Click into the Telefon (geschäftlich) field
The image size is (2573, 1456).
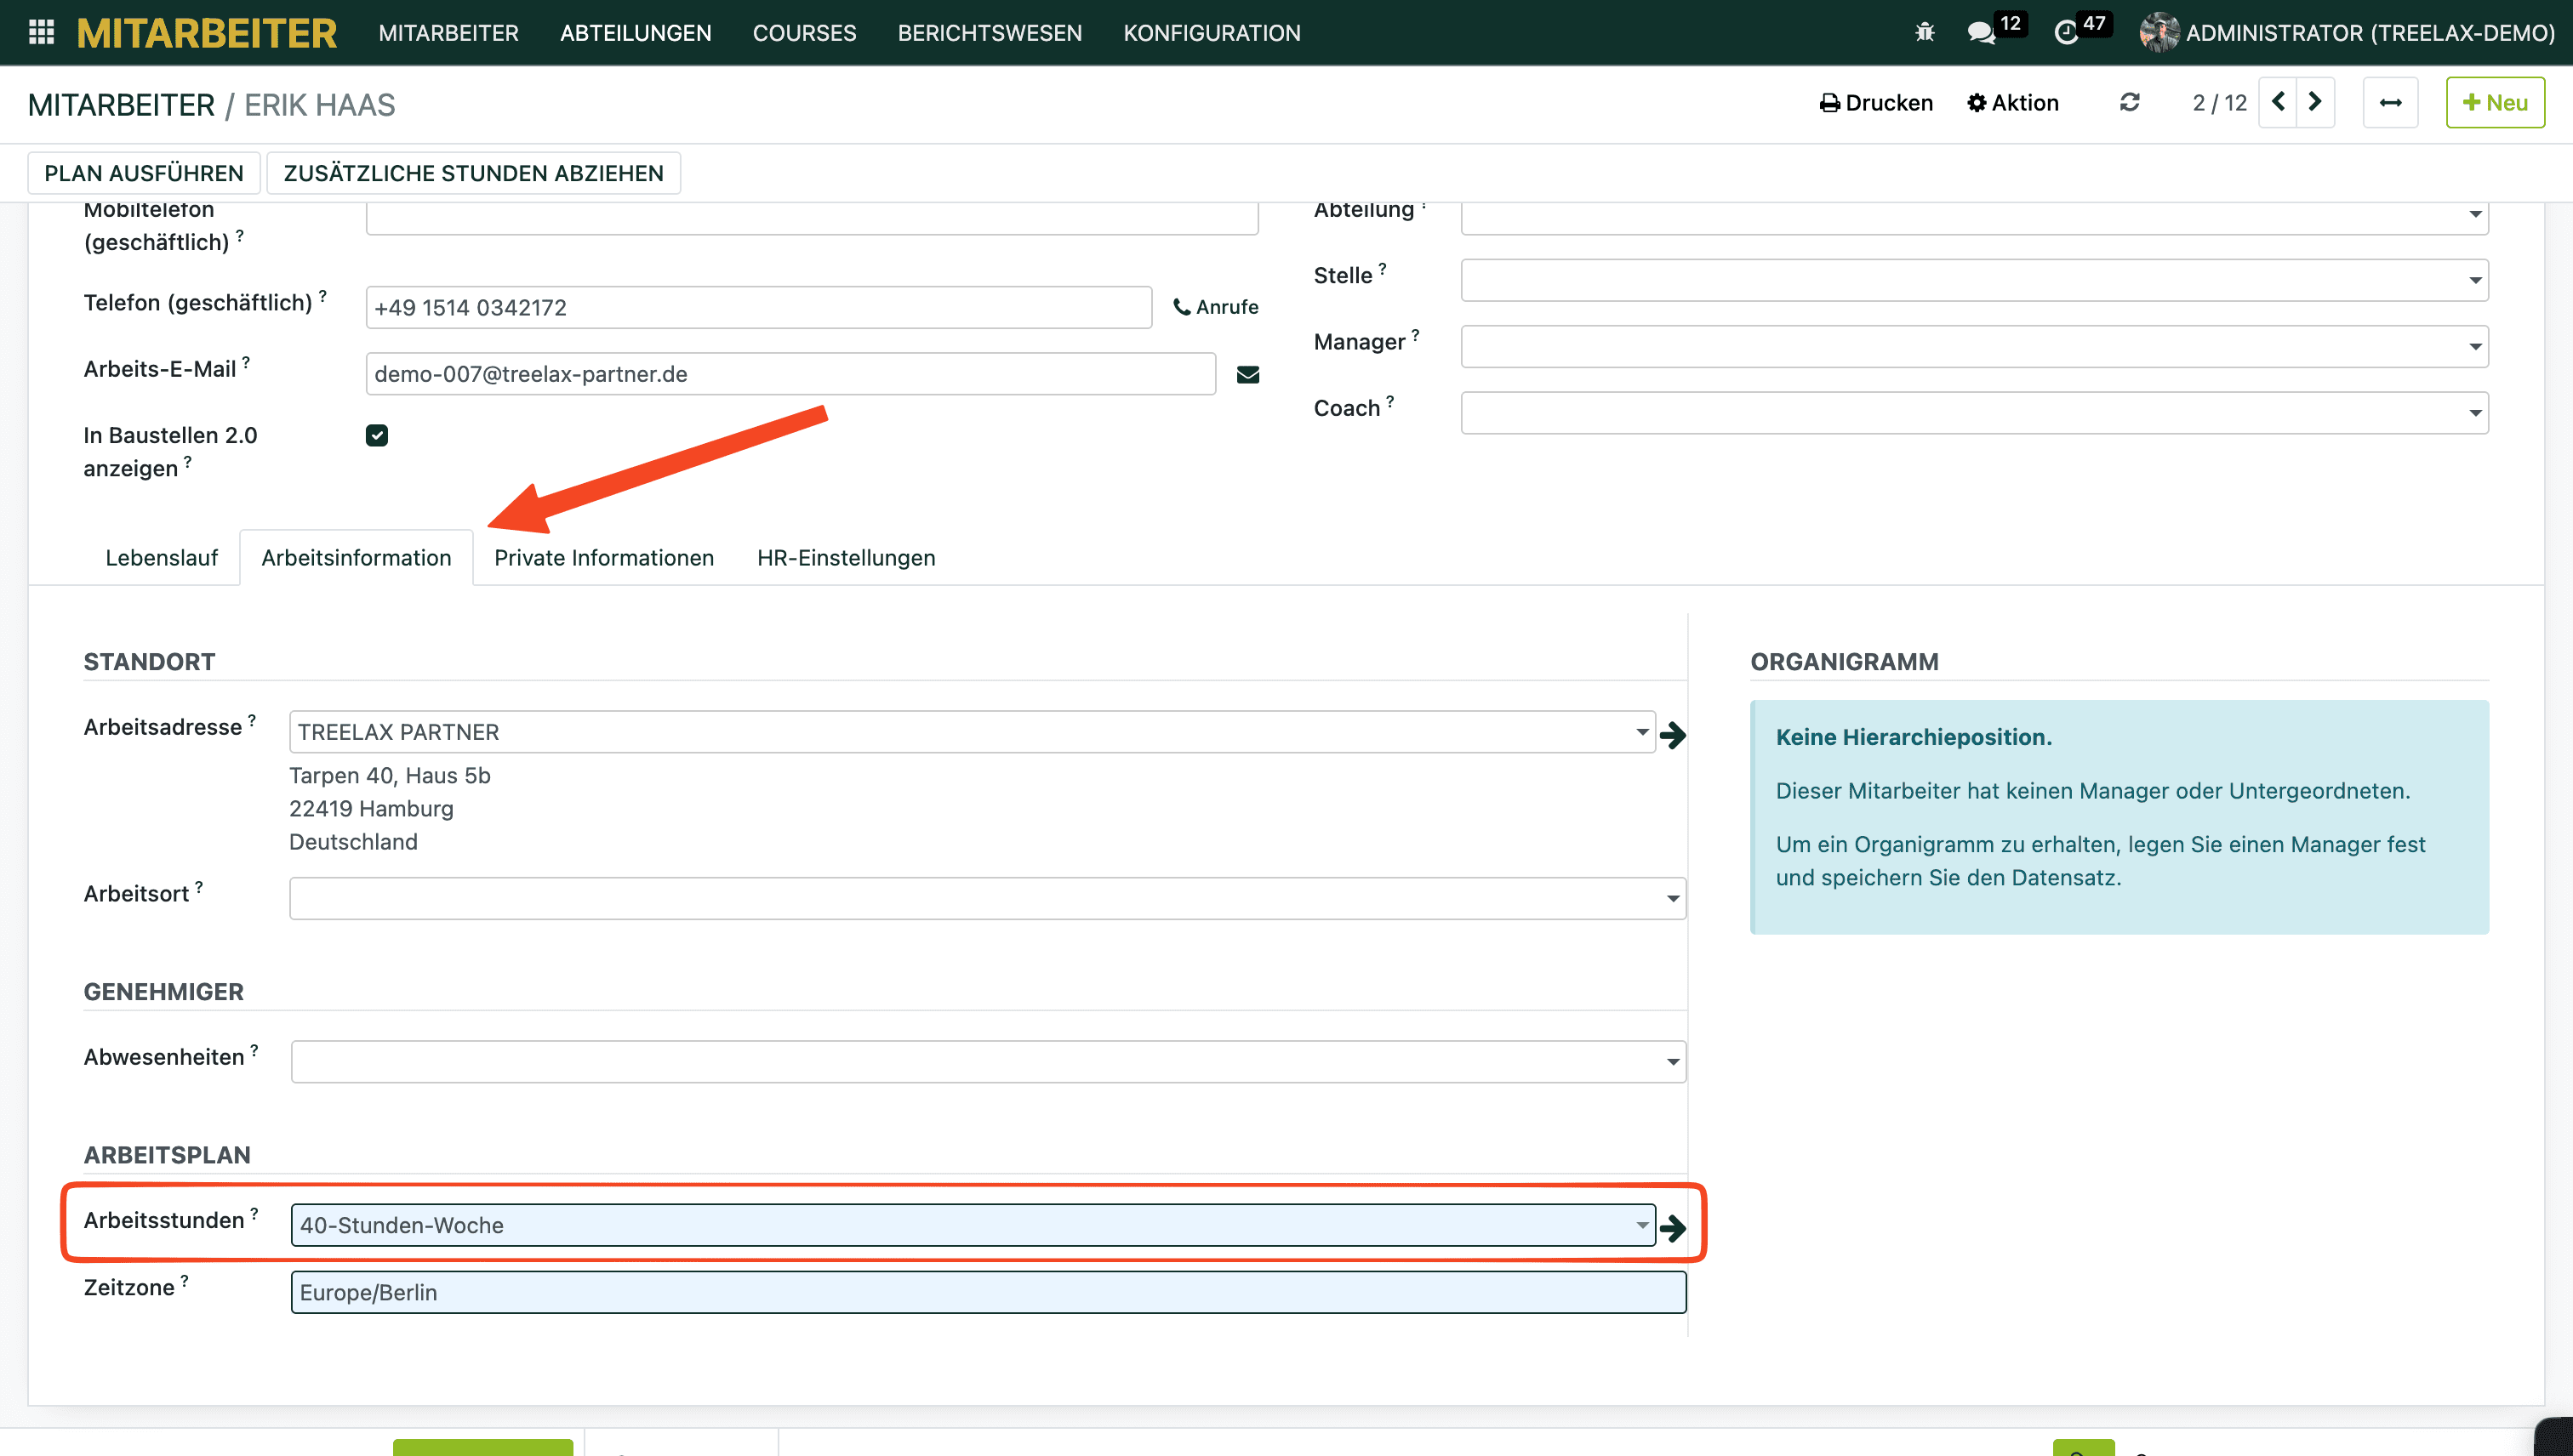tap(758, 308)
